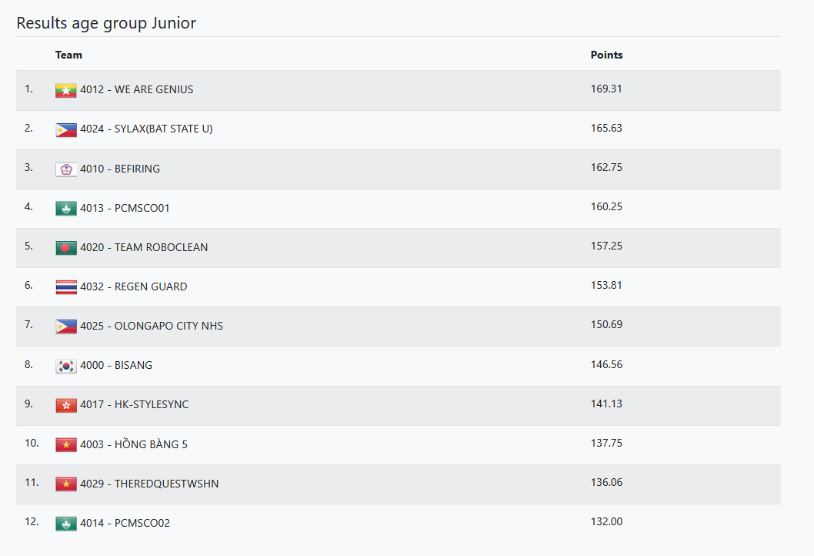The height and width of the screenshot is (556, 814).
Task: Click the Vietnam flag by THEREDQUESTWSHN
Action: (x=66, y=484)
